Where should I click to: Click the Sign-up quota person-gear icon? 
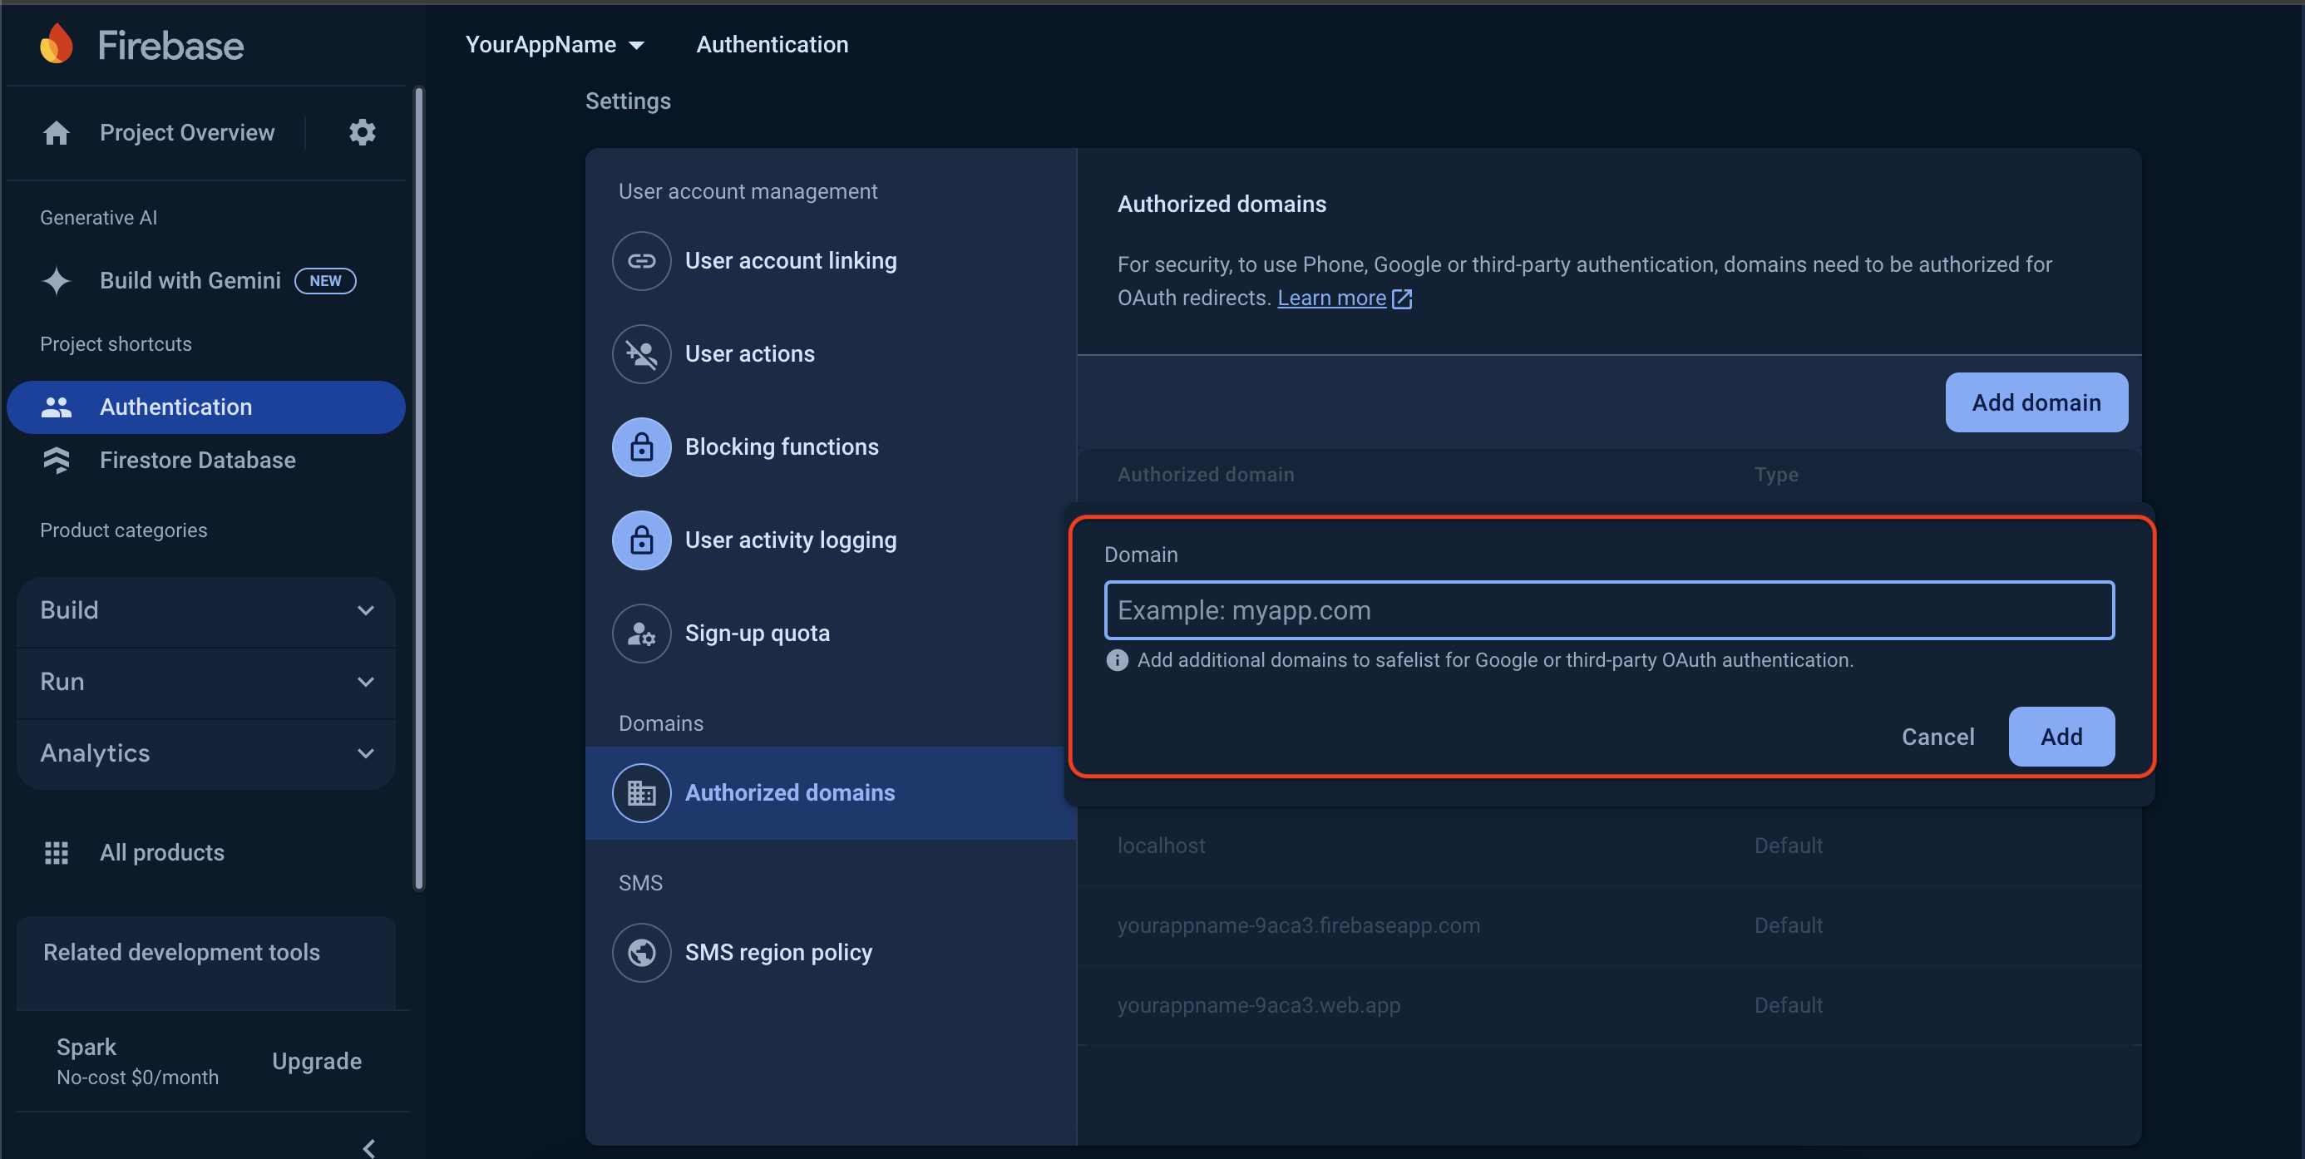[x=640, y=633]
